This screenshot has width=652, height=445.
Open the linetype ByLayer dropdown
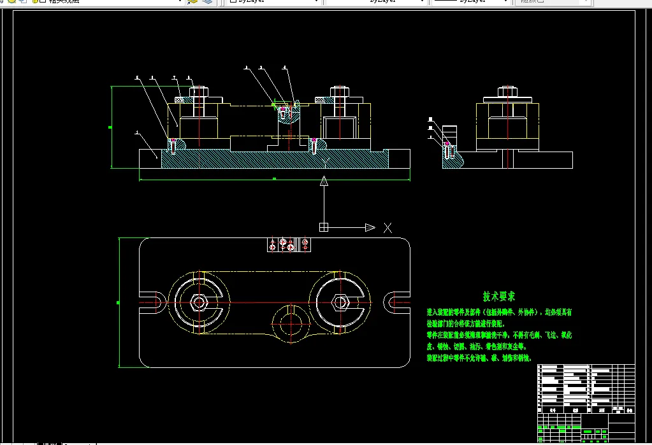[422, 1]
